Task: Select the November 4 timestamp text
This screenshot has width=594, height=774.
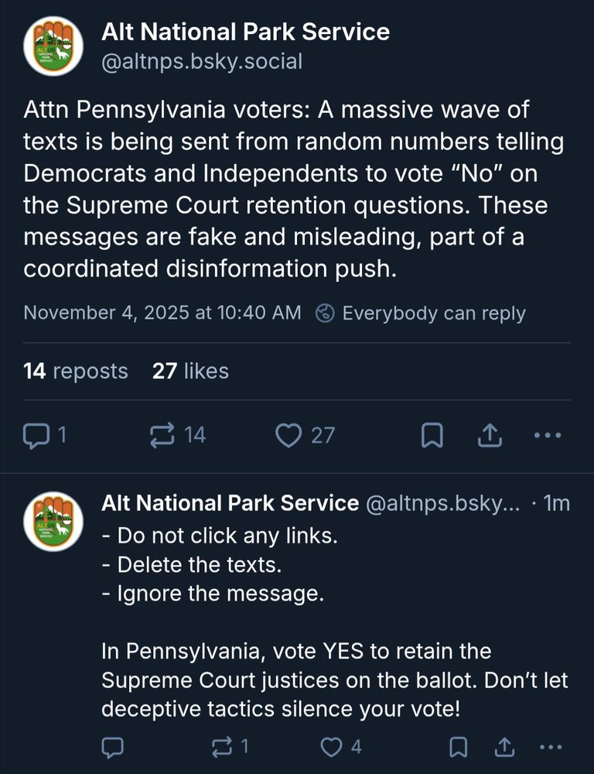Action: (163, 313)
